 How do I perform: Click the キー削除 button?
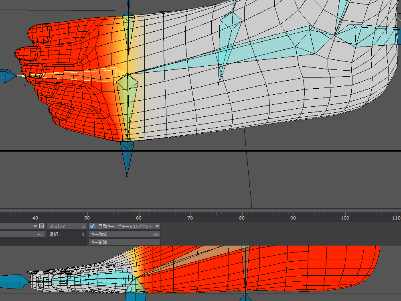[x=124, y=242]
